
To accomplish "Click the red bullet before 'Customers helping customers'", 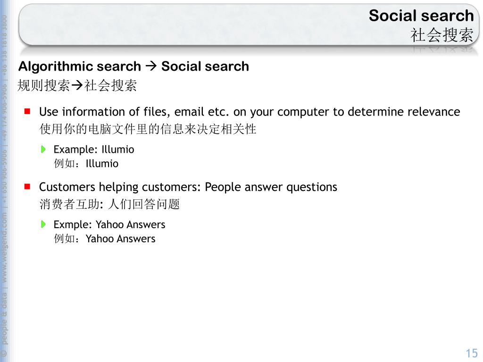I will pyautogui.click(x=27, y=187).
